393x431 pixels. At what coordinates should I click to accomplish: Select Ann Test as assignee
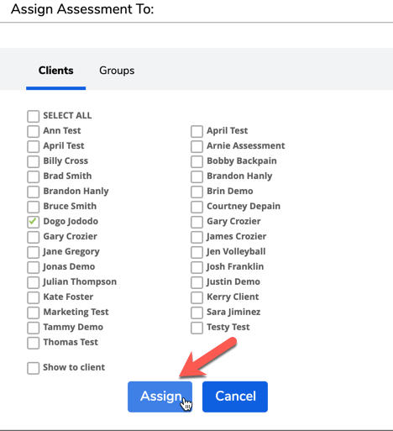point(33,131)
